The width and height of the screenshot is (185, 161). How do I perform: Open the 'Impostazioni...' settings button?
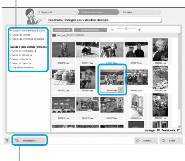[x=29, y=140]
